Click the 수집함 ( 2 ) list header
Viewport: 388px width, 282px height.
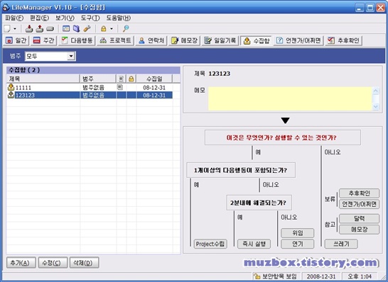point(93,70)
